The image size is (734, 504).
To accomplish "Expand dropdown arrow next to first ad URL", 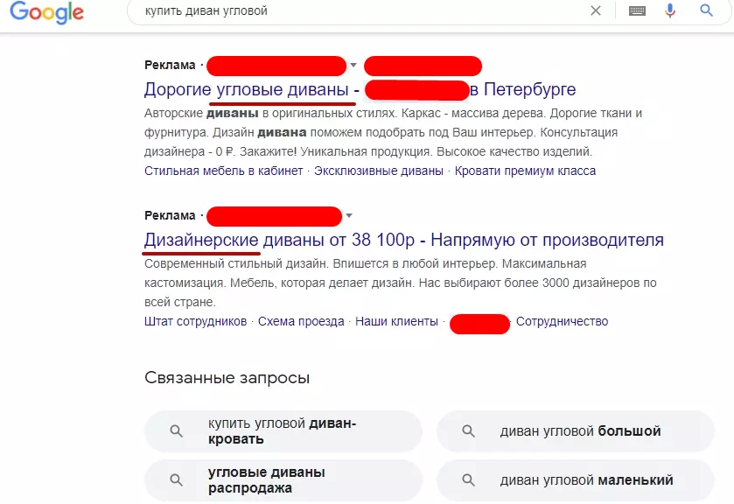I will [x=353, y=65].
